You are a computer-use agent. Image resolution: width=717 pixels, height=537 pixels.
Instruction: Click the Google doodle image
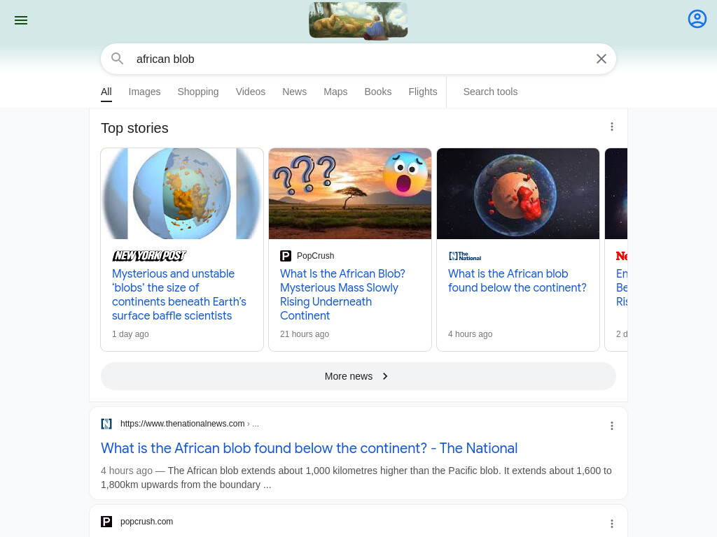pos(358,20)
